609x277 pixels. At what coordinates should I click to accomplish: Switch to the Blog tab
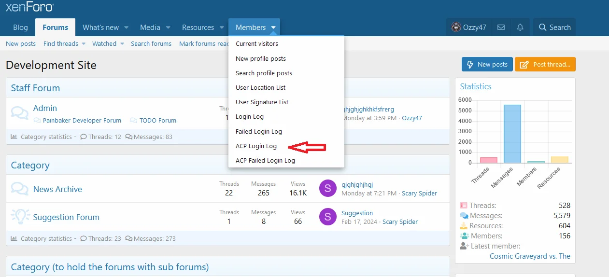tap(20, 28)
